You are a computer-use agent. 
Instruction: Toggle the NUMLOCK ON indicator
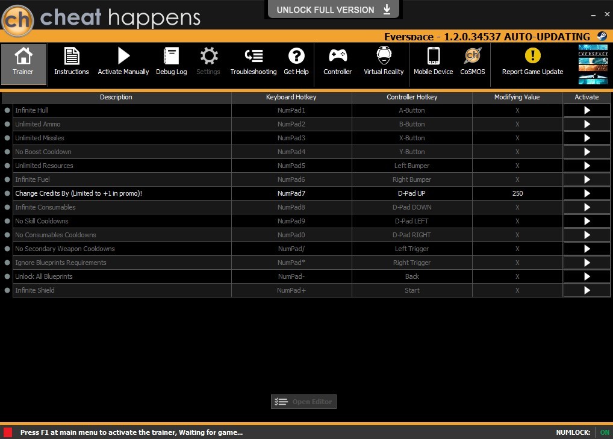[x=604, y=432]
